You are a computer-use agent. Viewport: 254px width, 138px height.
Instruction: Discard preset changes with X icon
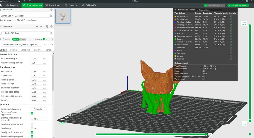(49, 44)
